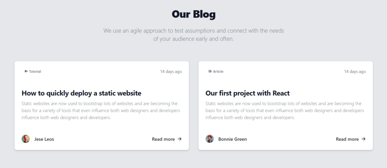Click the document icon beside Article
This screenshot has width=387, height=168.
(x=210, y=71)
